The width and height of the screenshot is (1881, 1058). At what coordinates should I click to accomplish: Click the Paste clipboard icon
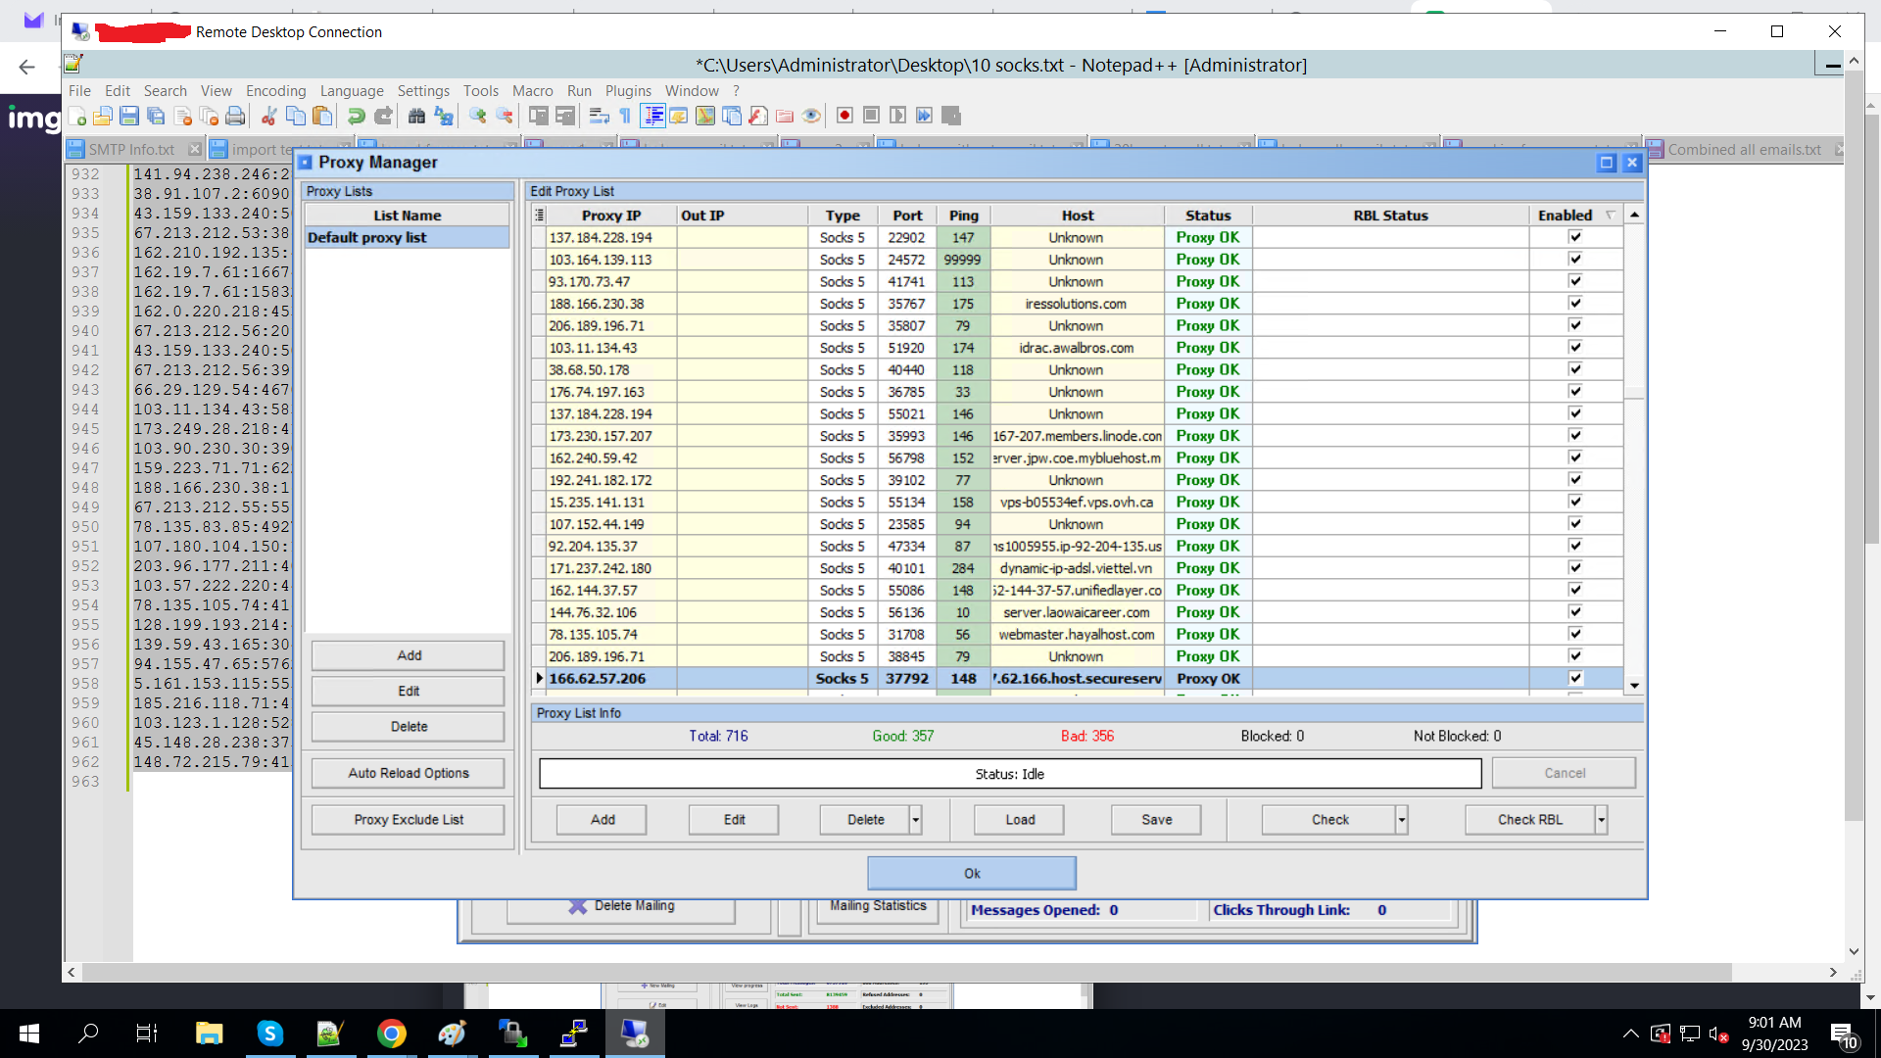pyautogui.click(x=322, y=116)
